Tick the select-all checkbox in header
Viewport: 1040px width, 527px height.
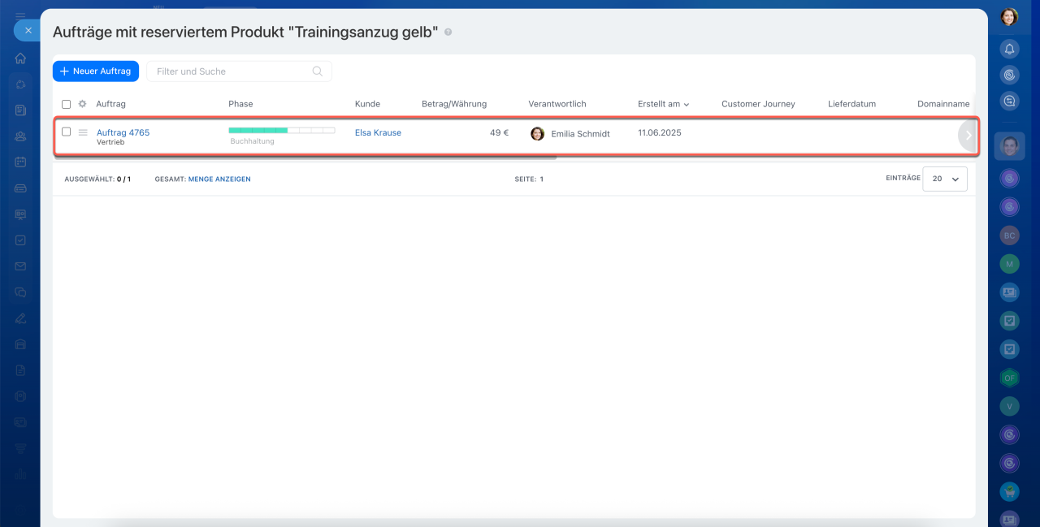tap(67, 104)
